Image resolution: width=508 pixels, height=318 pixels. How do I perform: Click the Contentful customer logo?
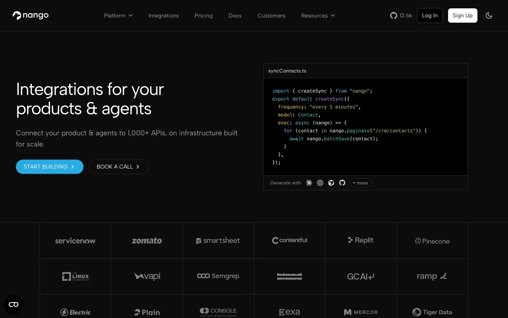[290, 240]
